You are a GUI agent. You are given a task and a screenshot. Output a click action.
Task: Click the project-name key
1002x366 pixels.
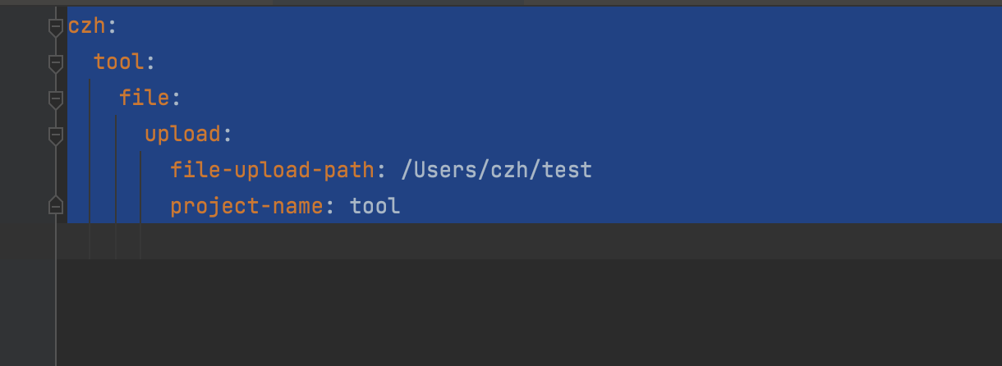point(246,206)
